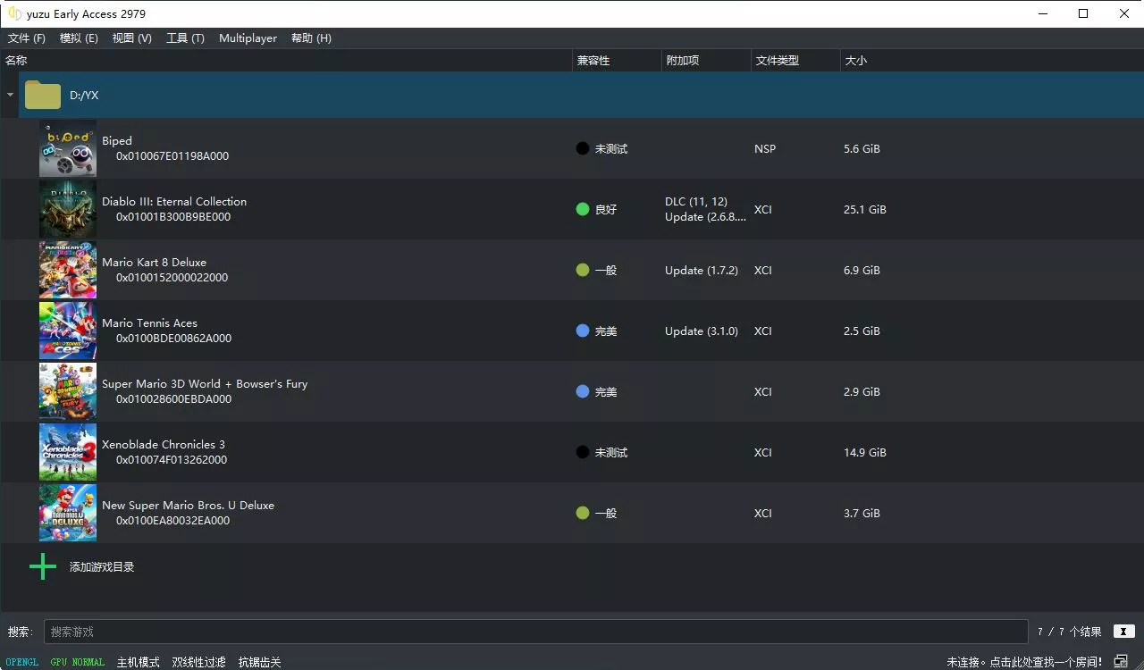Click Super Mario 3D World cover thumbnail
The image size is (1144, 670).
click(x=68, y=391)
